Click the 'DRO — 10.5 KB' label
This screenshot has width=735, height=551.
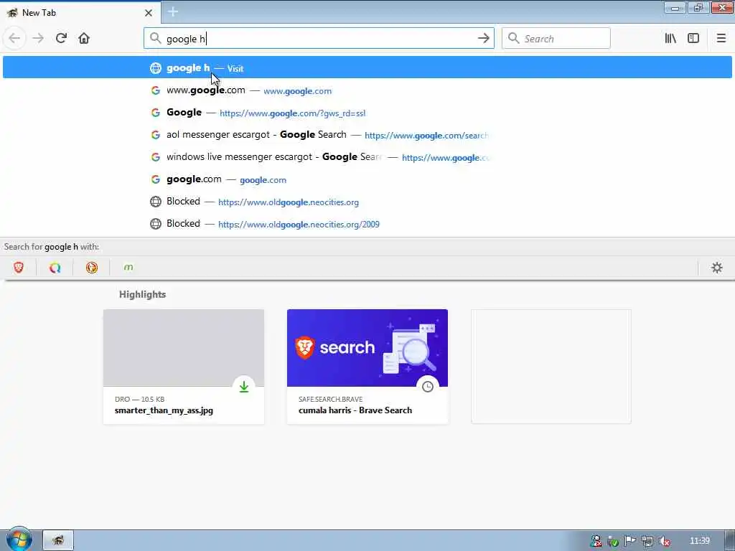(140, 399)
